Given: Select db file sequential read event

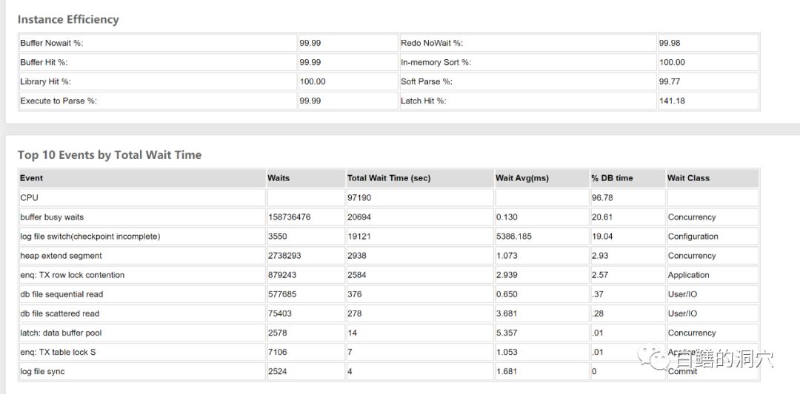Looking at the screenshot, I should tap(61, 294).
